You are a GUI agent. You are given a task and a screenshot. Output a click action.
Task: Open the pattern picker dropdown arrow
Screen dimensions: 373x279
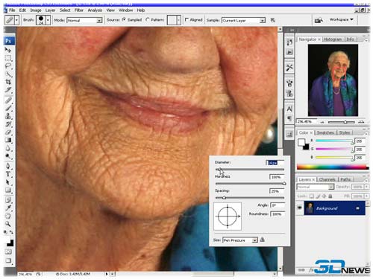(178, 20)
